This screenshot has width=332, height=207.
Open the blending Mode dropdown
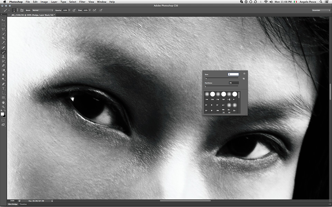(x=43, y=10)
